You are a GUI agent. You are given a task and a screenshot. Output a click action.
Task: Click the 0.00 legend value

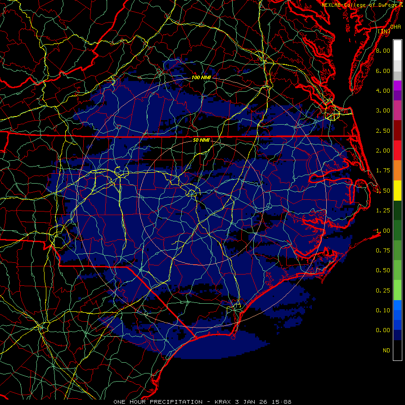point(383,330)
